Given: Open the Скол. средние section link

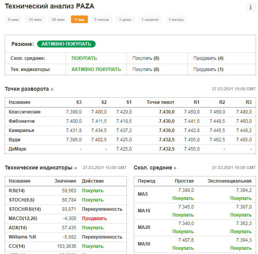Looking at the screenshot, I should [155, 168].
